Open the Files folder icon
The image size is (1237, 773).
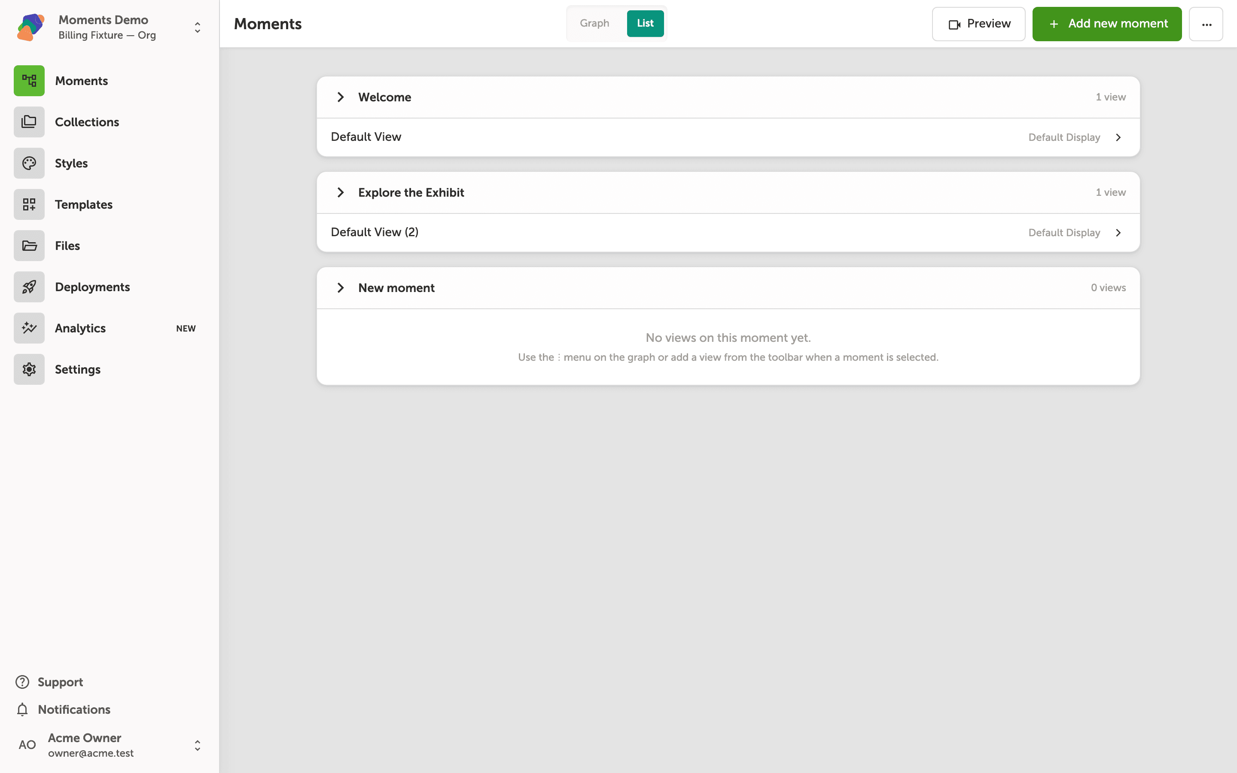29,245
